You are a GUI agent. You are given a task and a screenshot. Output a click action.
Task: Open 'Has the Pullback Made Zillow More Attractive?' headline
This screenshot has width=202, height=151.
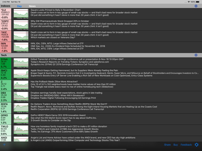(54, 81)
